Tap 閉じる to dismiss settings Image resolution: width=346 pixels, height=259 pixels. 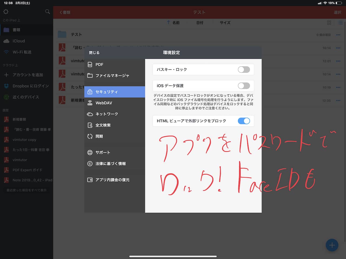94,53
